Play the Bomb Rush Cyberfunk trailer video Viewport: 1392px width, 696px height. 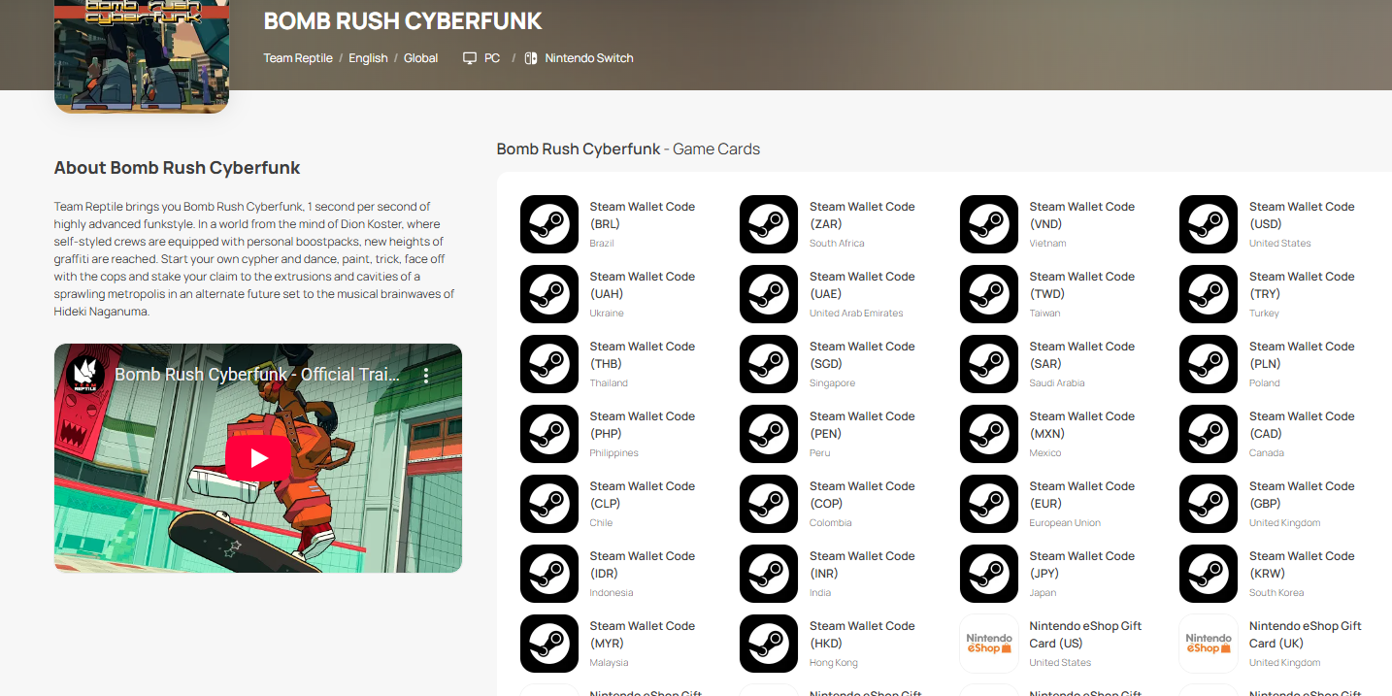tap(257, 458)
